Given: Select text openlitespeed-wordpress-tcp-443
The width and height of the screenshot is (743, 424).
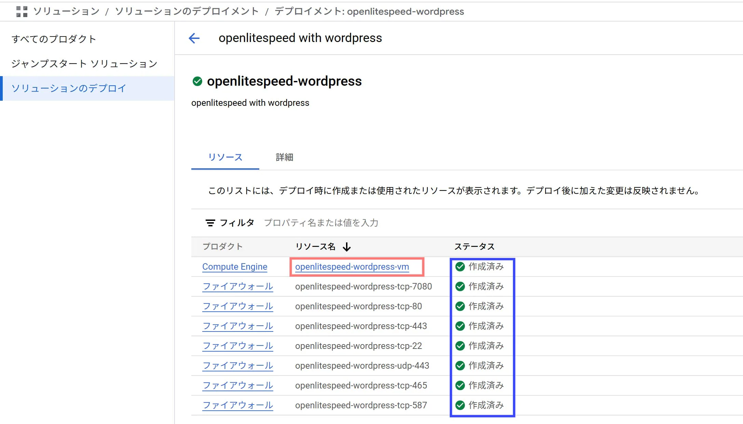Looking at the screenshot, I should pyautogui.click(x=361, y=326).
